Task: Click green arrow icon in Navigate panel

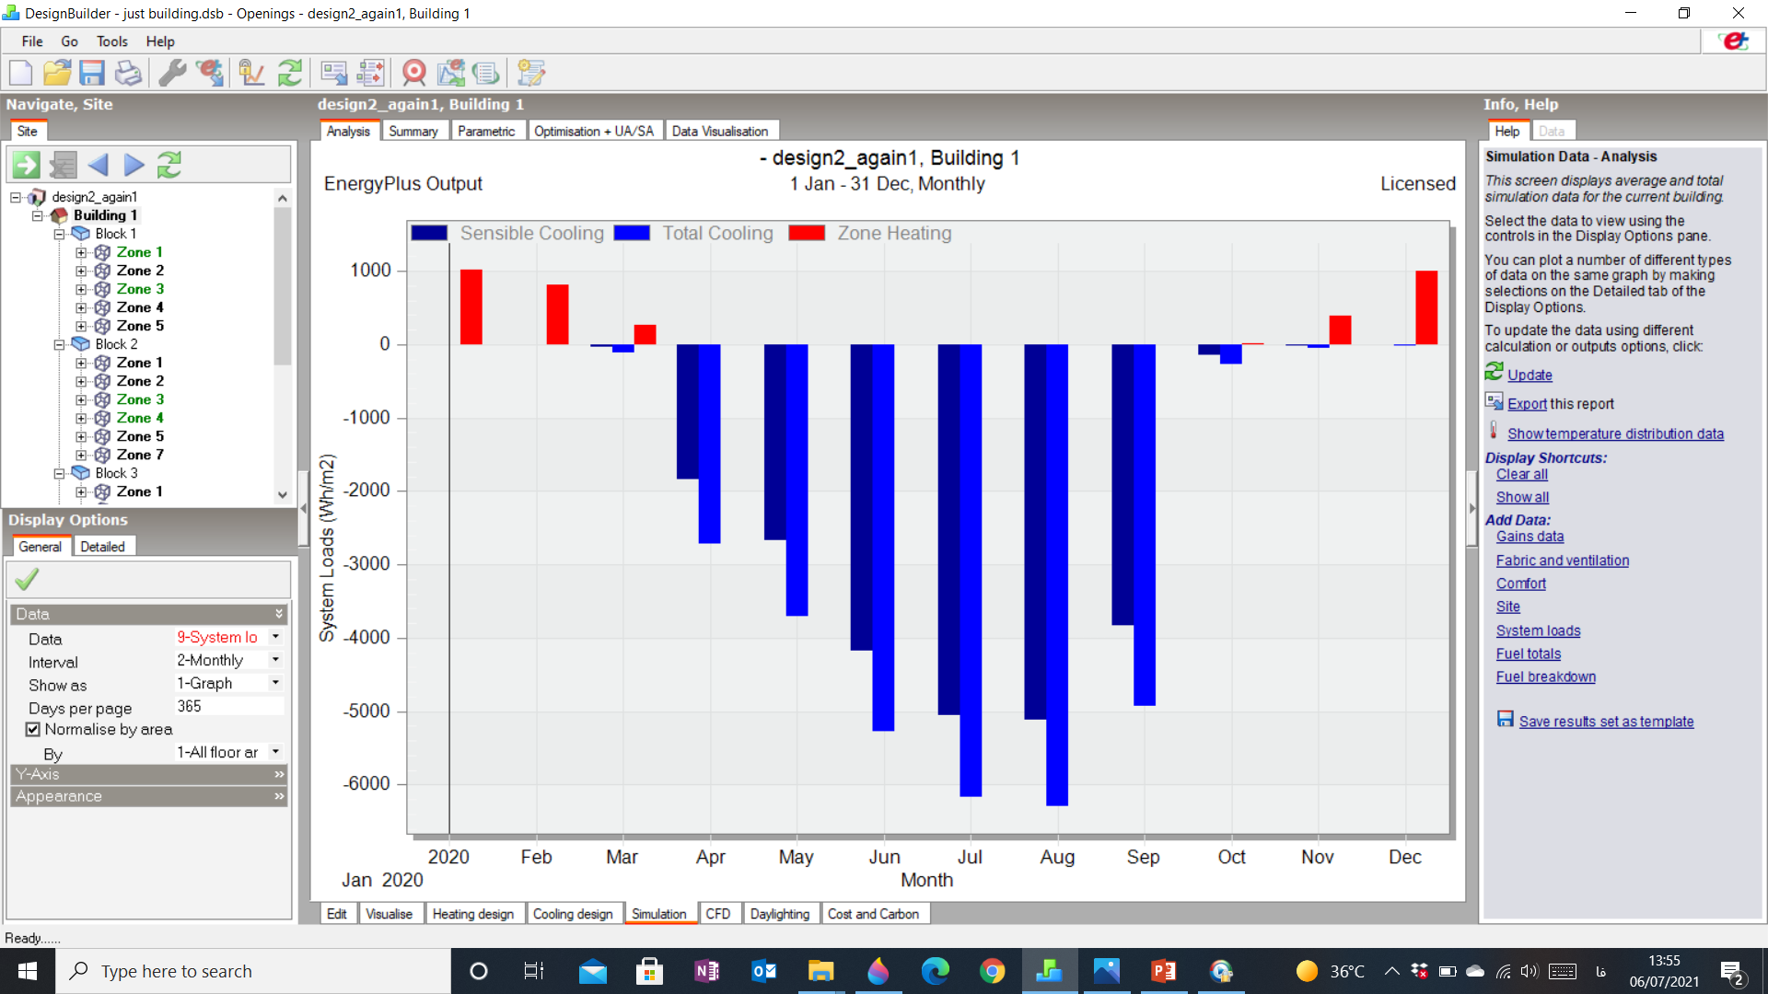Action: [x=26, y=165]
